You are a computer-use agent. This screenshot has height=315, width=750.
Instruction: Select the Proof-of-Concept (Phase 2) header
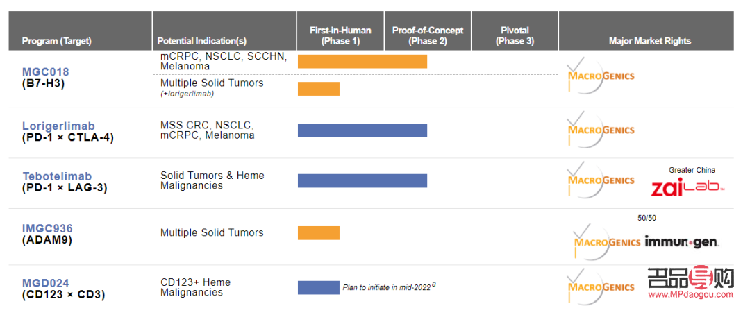coord(428,35)
